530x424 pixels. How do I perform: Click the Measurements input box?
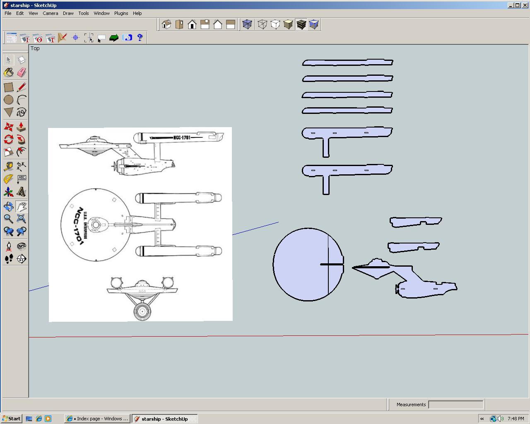pyautogui.click(x=455, y=405)
